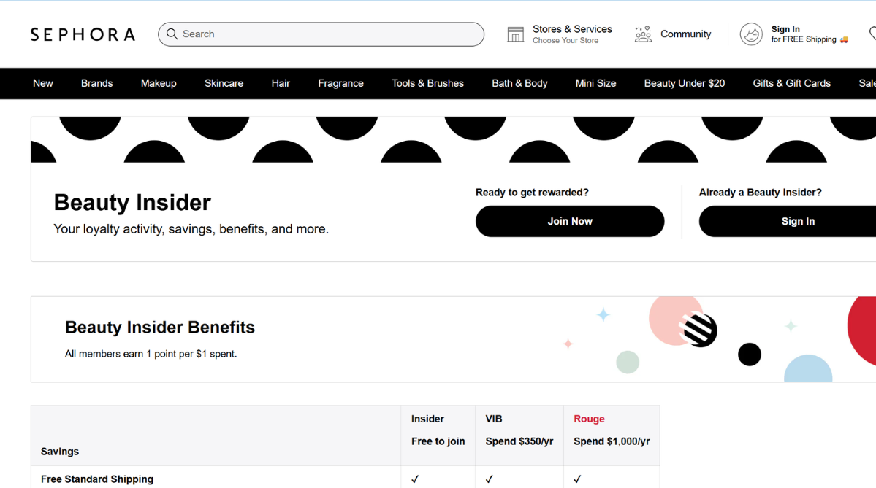
Task: Open the Skincare menu
Action: click(x=224, y=83)
